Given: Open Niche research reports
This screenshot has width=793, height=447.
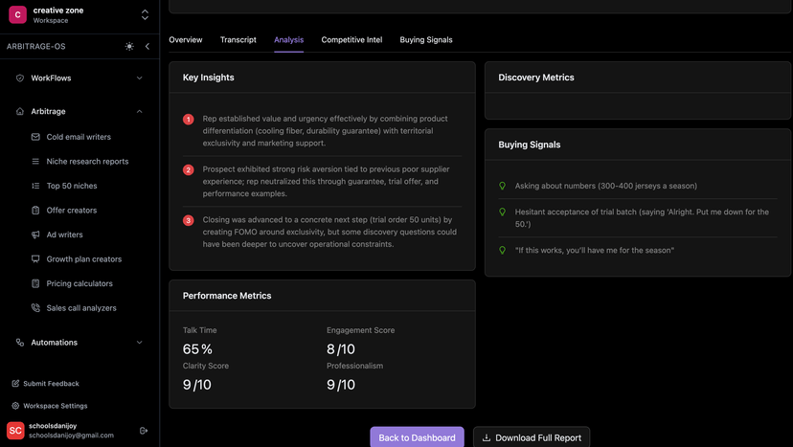Looking at the screenshot, I should 87,162.
